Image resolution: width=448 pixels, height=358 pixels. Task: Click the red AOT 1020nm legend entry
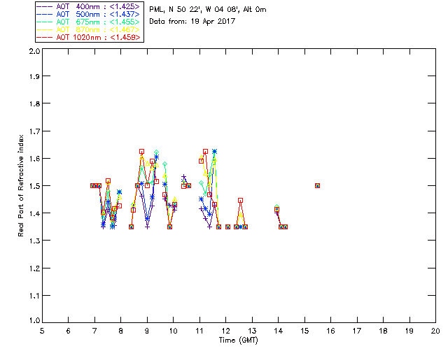tap(89, 37)
